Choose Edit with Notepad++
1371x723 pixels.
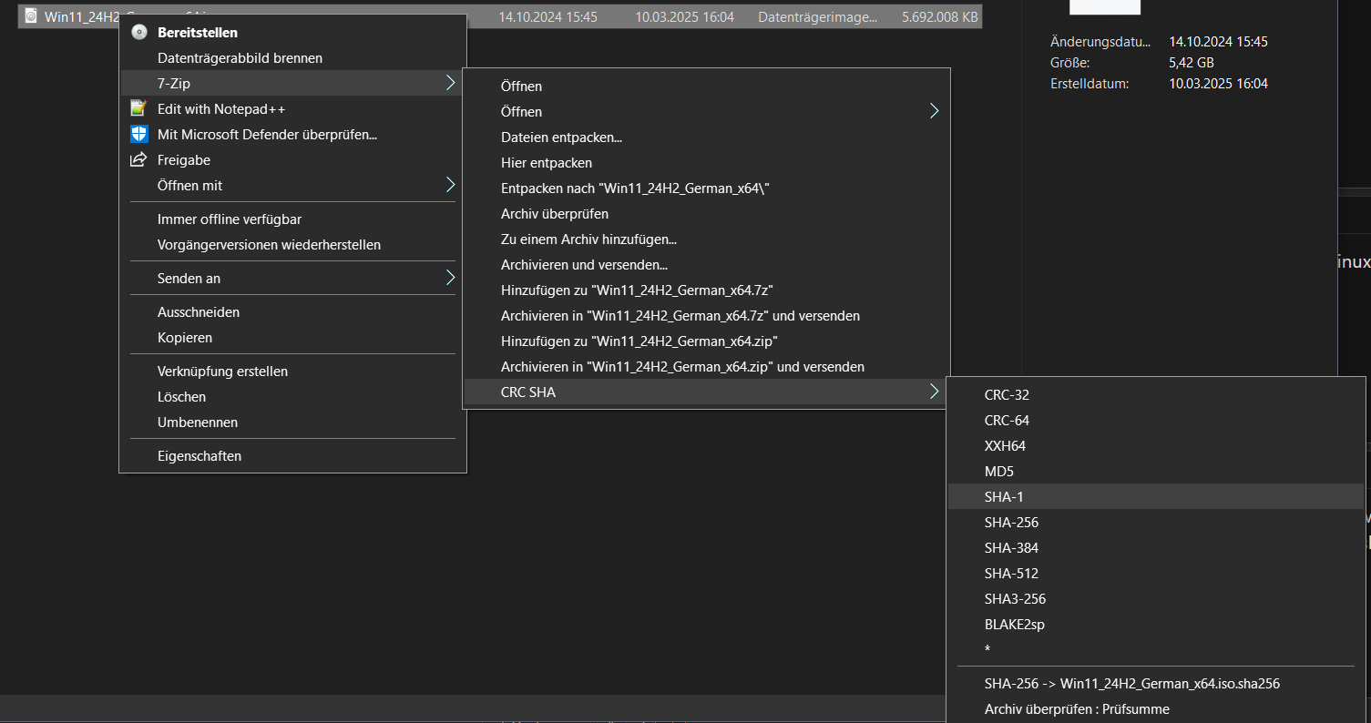tap(292, 109)
